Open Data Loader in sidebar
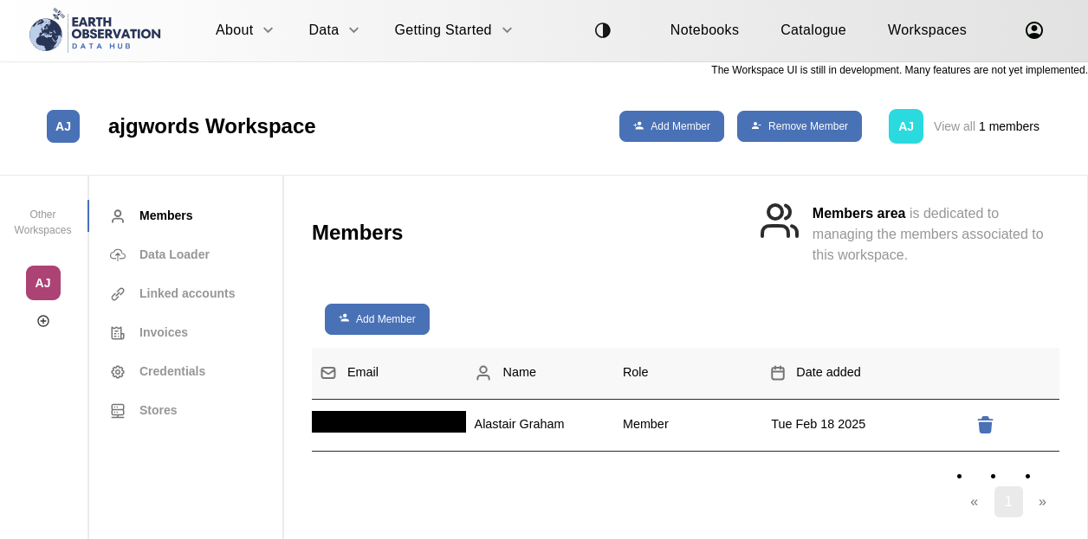The image size is (1088, 539). [x=174, y=254]
